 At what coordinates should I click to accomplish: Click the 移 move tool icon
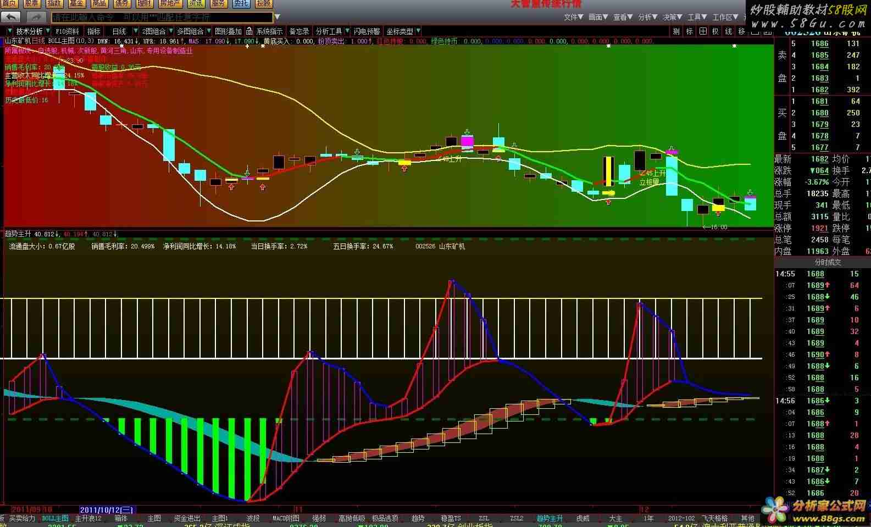pos(742,31)
